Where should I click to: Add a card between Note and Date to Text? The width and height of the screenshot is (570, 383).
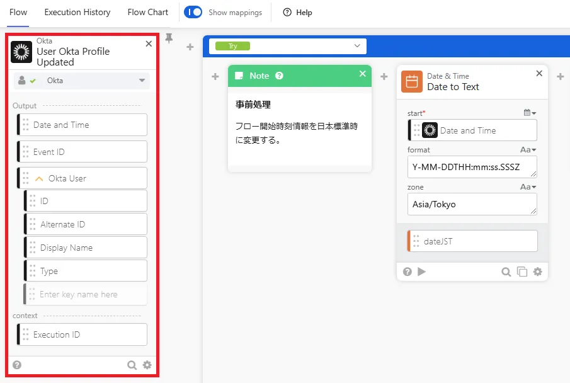point(384,76)
